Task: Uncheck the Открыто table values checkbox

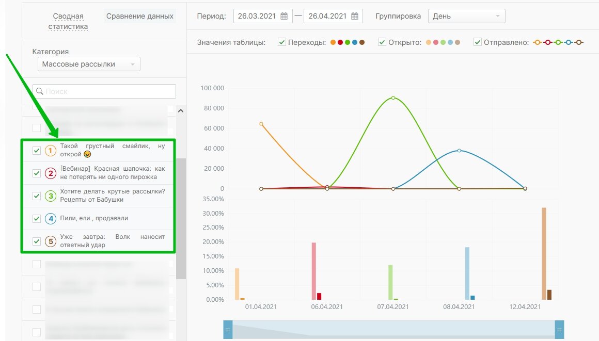Action: coord(382,42)
